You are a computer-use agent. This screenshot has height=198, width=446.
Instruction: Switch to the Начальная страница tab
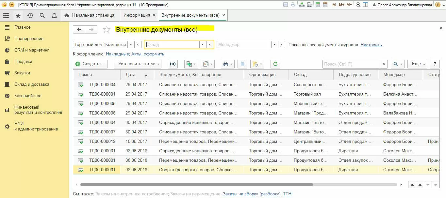(x=90, y=15)
